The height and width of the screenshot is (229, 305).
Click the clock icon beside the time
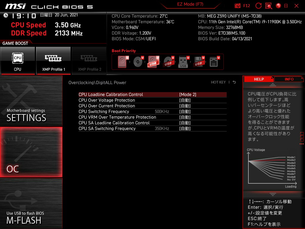[x=6, y=16]
